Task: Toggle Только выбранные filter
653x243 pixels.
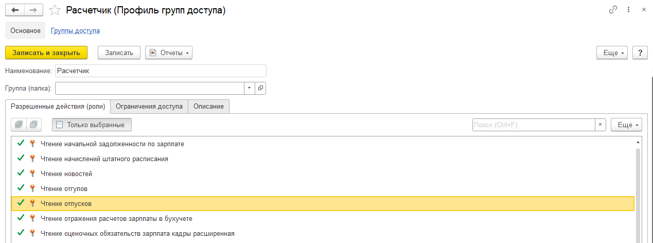Action: click(92, 125)
